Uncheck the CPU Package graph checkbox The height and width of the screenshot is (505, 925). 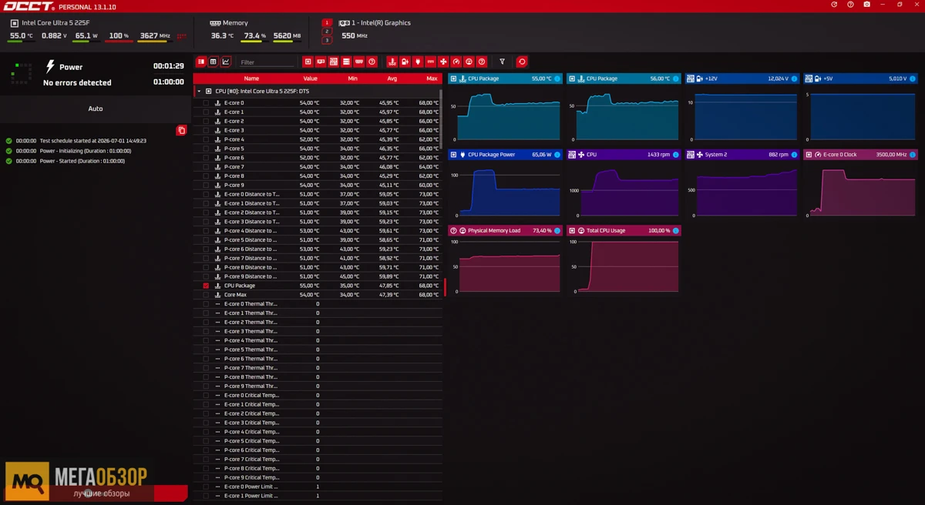(x=206, y=286)
